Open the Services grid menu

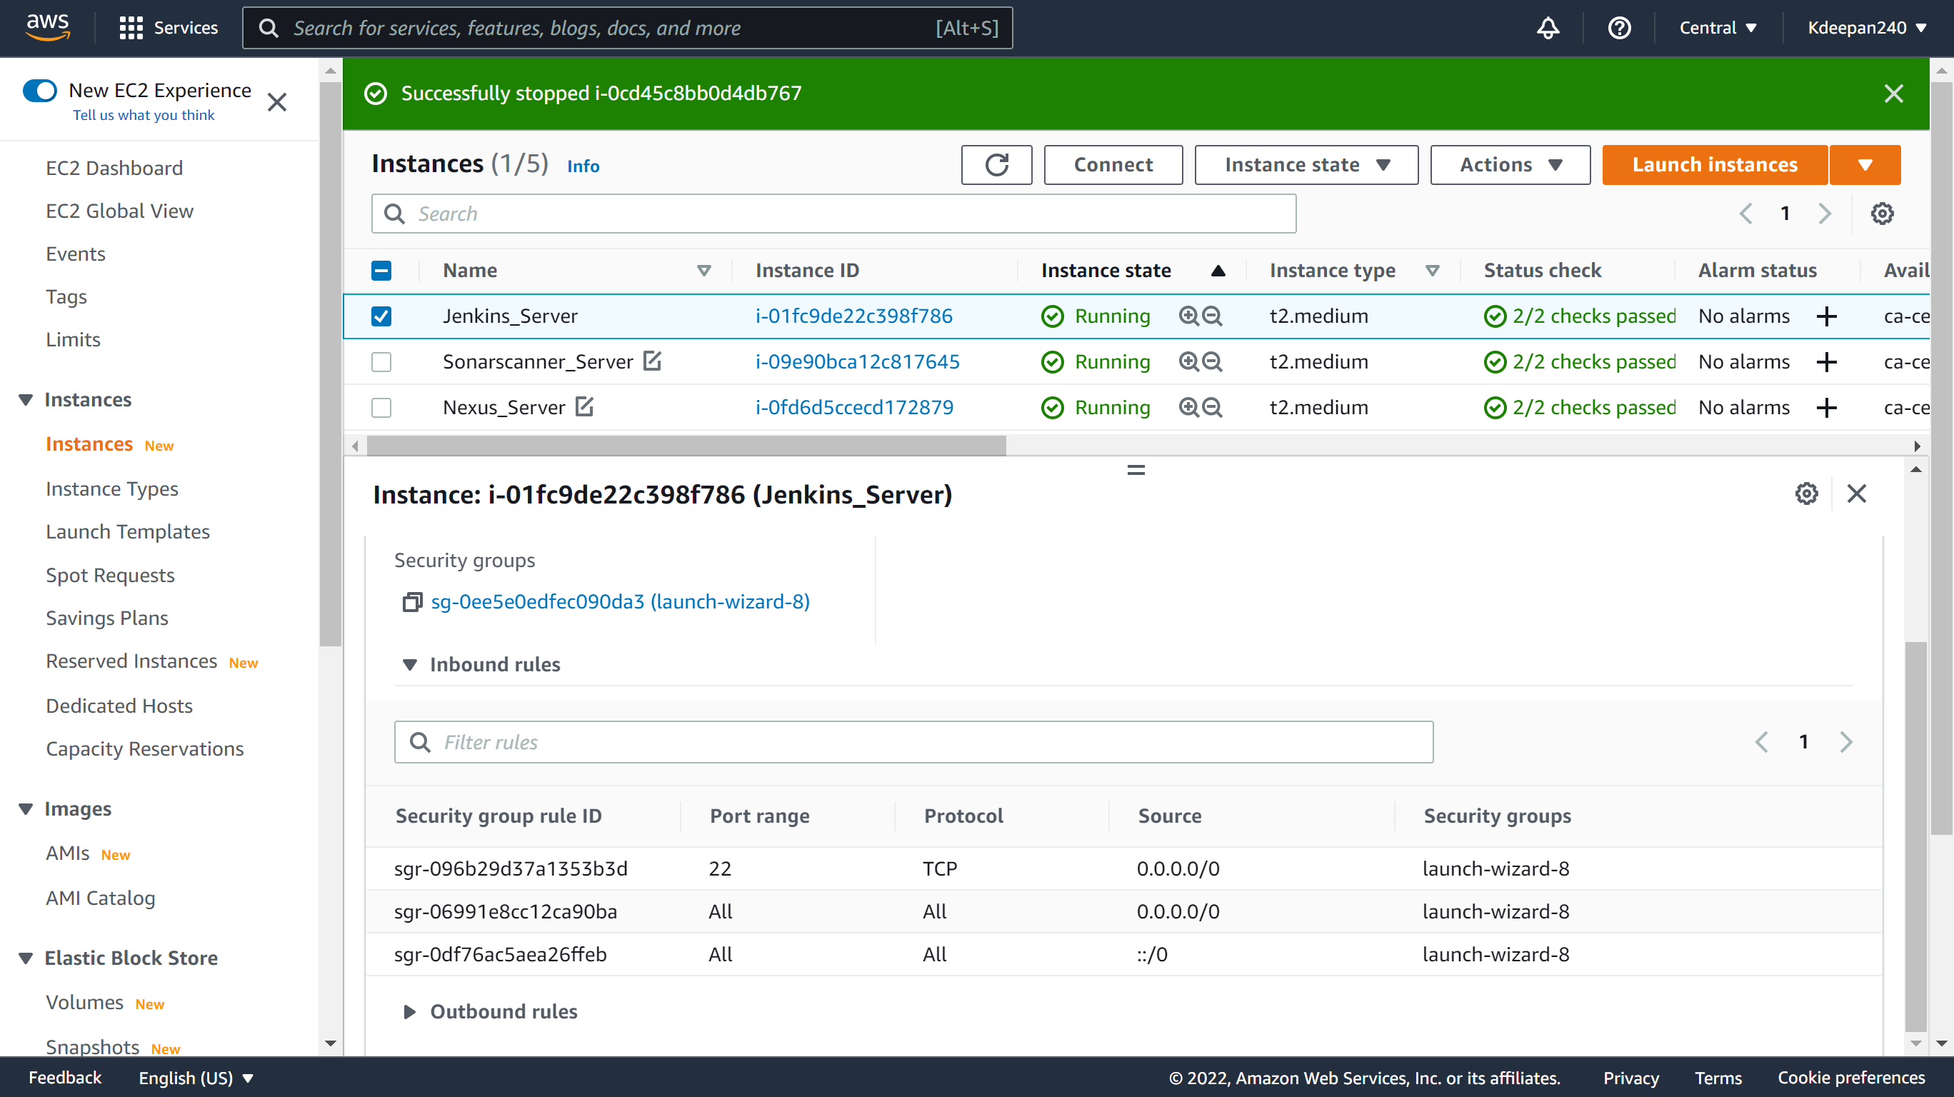coord(169,28)
